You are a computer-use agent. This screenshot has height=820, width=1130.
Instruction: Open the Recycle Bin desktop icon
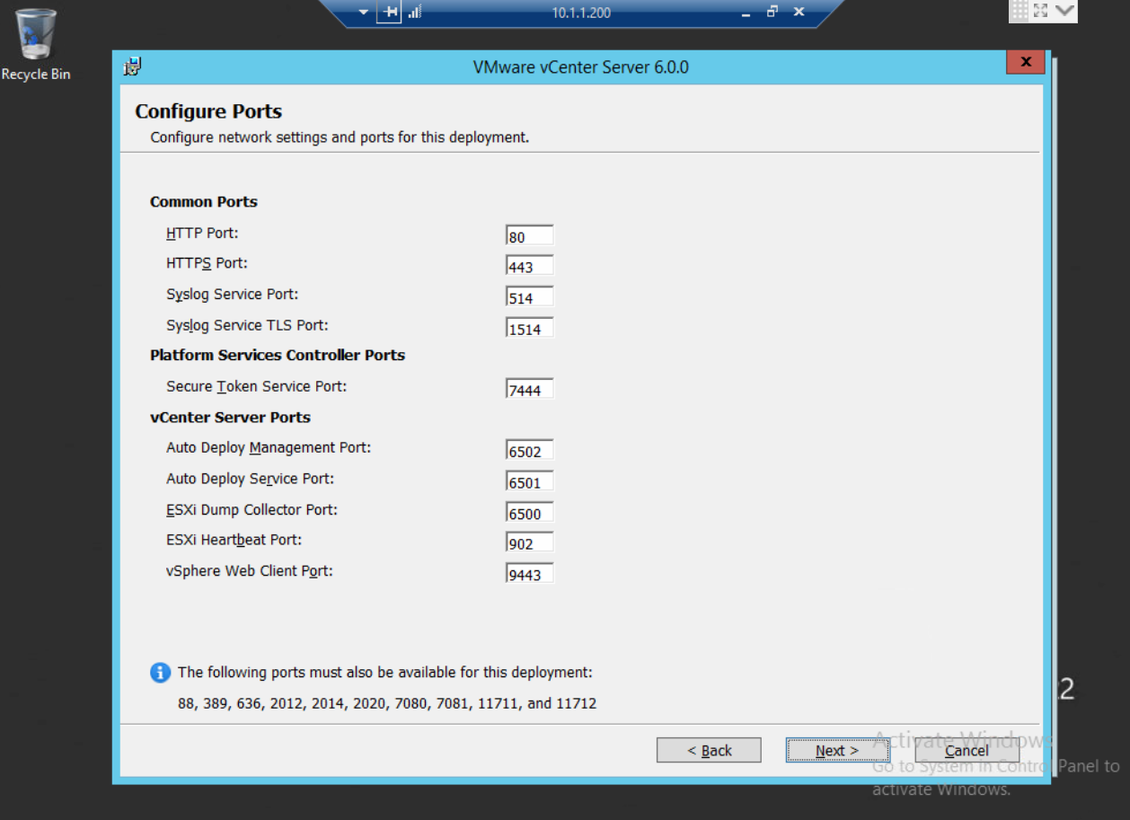click(x=36, y=45)
